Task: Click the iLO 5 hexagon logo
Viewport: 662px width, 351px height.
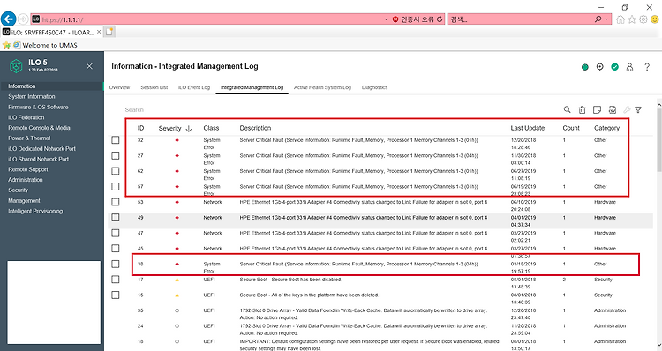Action: pyautogui.click(x=16, y=66)
